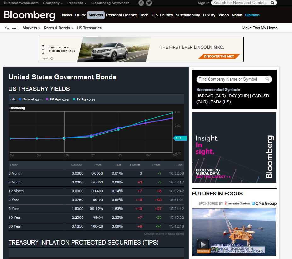Viewport: 292px width, 259px height.
Task: Replay the Lincoln ad with the refresh icon
Action: pos(52,59)
